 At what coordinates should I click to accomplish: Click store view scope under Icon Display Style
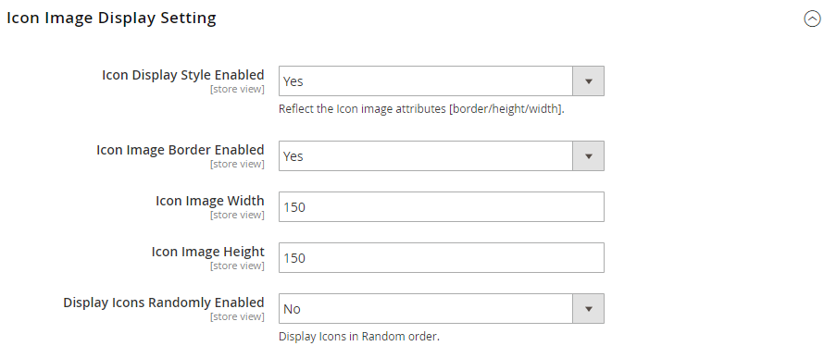(x=237, y=89)
